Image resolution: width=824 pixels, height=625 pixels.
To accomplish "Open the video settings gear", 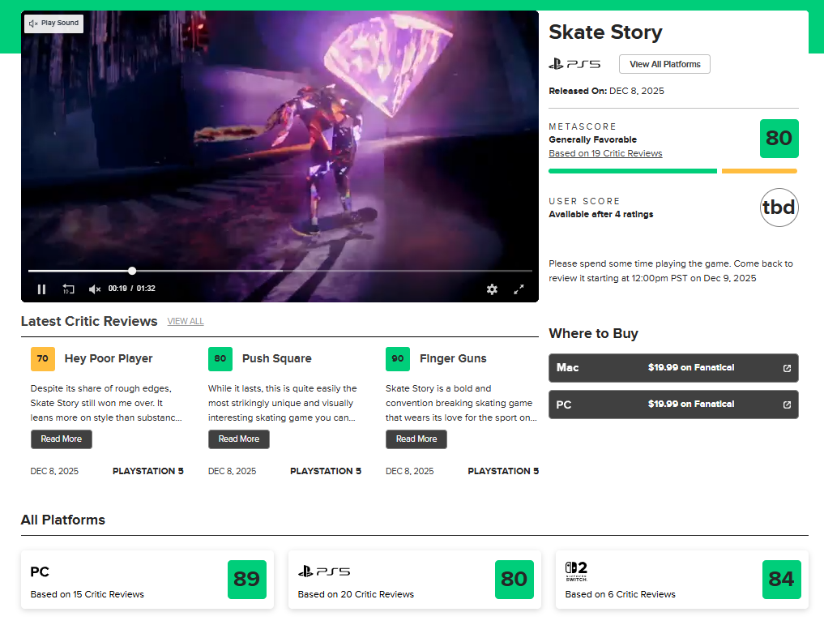I will (x=493, y=289).
